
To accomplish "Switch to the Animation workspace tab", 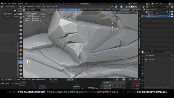I will 95,4.
